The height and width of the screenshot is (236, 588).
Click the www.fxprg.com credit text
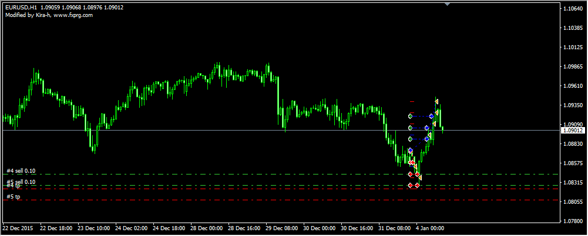click(73, 15)
